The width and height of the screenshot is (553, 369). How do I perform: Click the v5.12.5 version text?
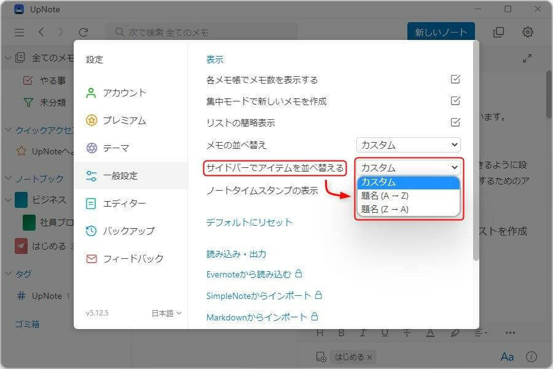[97, 313]
